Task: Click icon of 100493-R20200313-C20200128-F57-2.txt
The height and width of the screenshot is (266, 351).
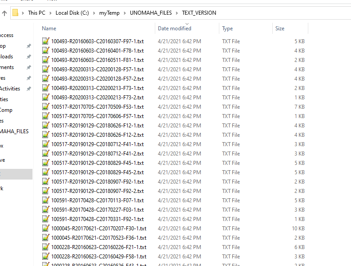Action: (x=46, y=78)
